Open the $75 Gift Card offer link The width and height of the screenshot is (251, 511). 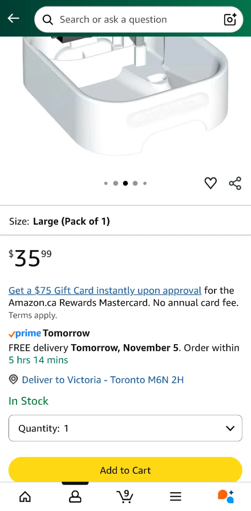[105, 290]
